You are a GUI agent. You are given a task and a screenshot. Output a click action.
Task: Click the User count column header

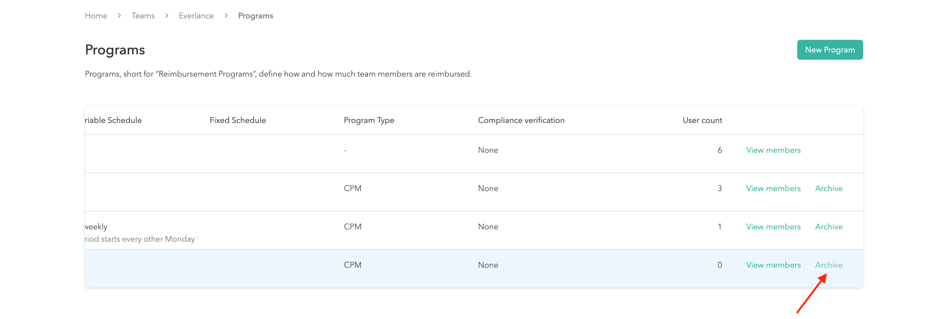coord(702,120)
